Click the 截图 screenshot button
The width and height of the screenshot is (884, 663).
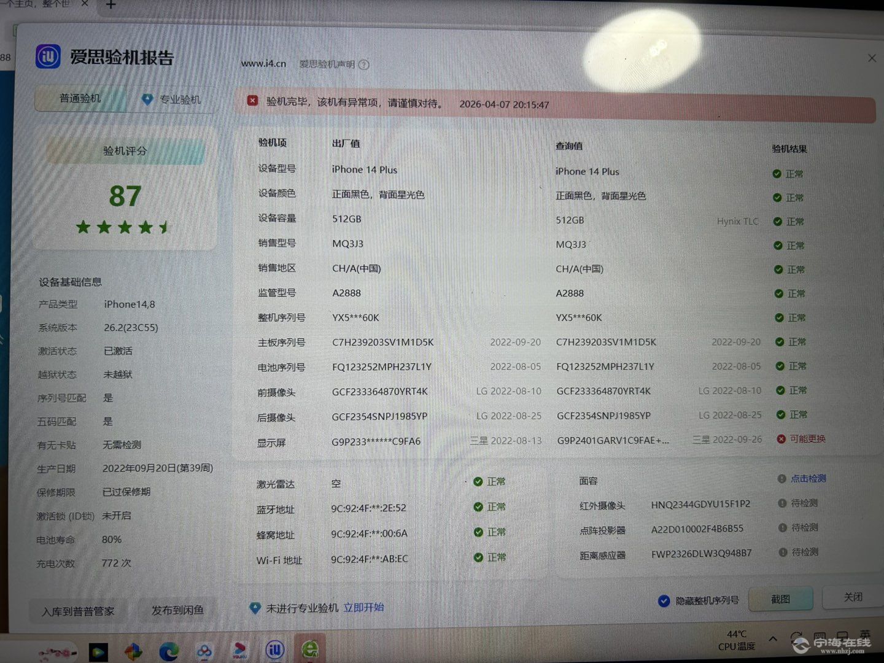780,599
